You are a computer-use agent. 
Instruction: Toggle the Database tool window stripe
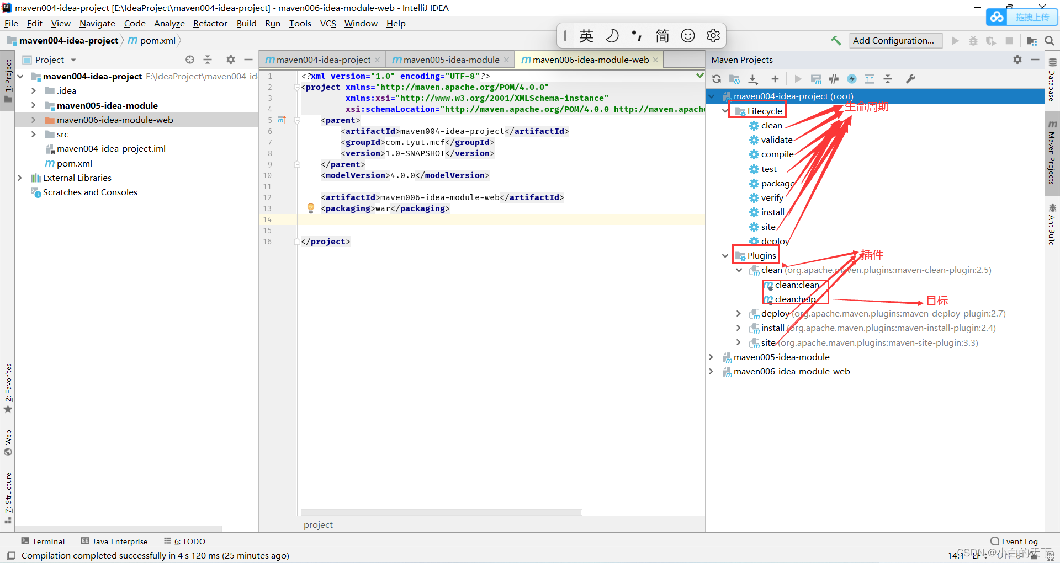tap(1052, 79)
